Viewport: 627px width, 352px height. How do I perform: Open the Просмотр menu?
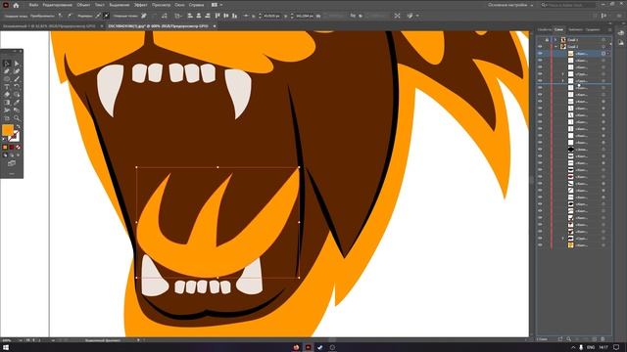coord(161,5)
